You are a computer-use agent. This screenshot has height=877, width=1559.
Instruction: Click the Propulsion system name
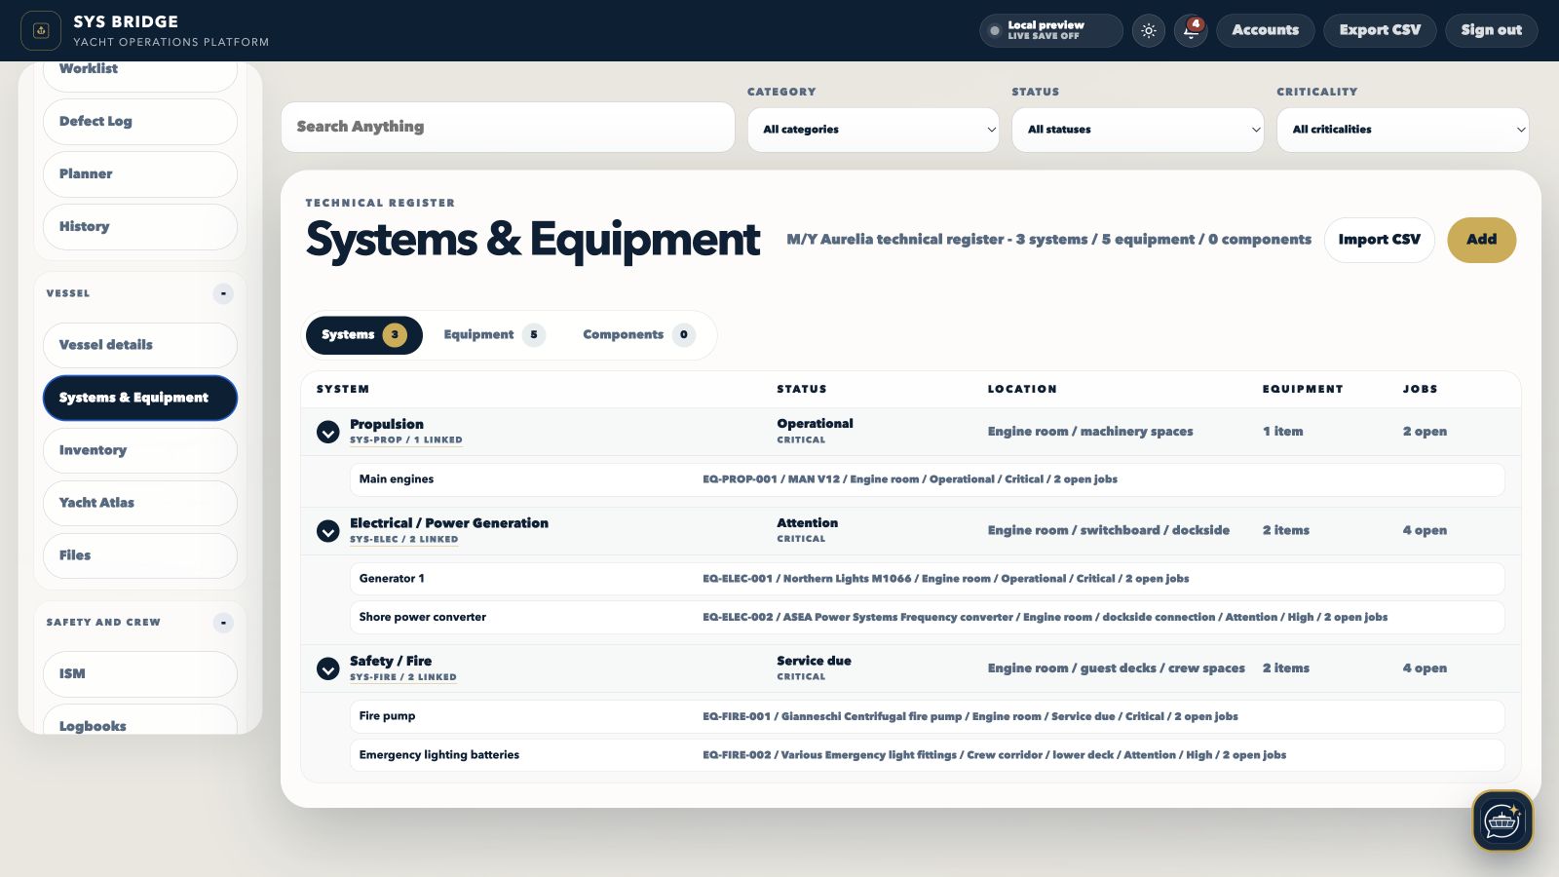click(x=386, y=424)
